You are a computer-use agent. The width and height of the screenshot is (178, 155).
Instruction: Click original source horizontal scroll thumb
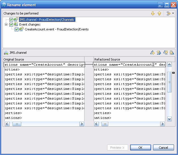[17, 124]
